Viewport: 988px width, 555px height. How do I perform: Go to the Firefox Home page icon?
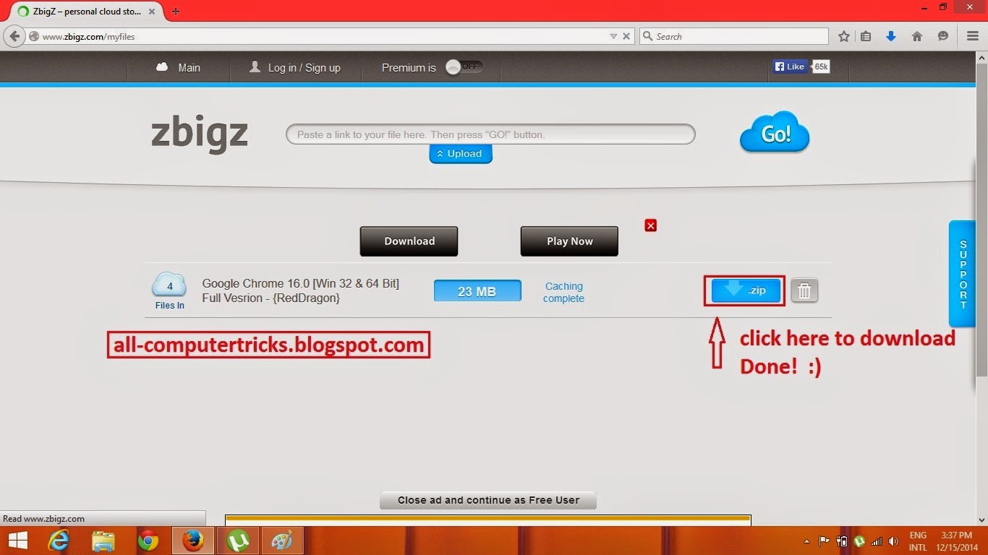[917, 36]
